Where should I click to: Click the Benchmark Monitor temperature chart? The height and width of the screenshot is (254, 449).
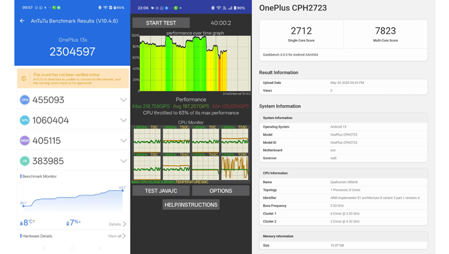[x=73, y=198]
